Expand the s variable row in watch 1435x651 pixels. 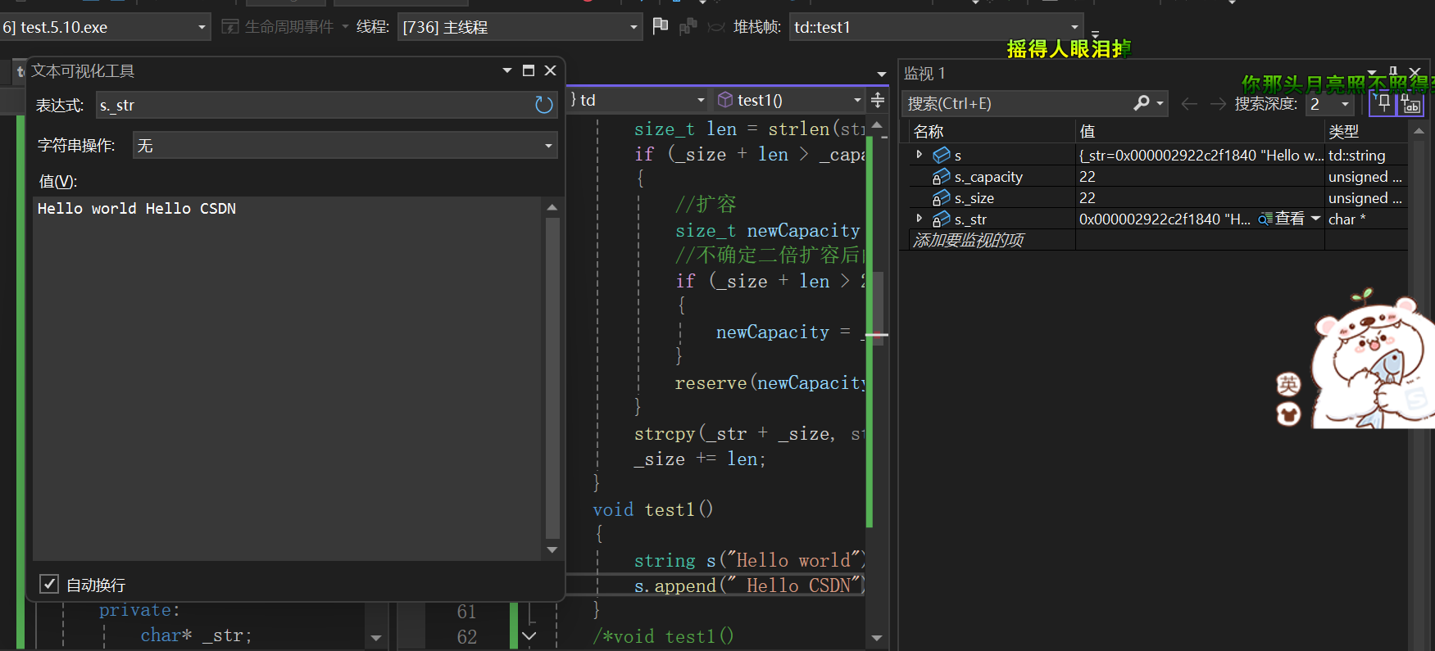coord(919,154)
